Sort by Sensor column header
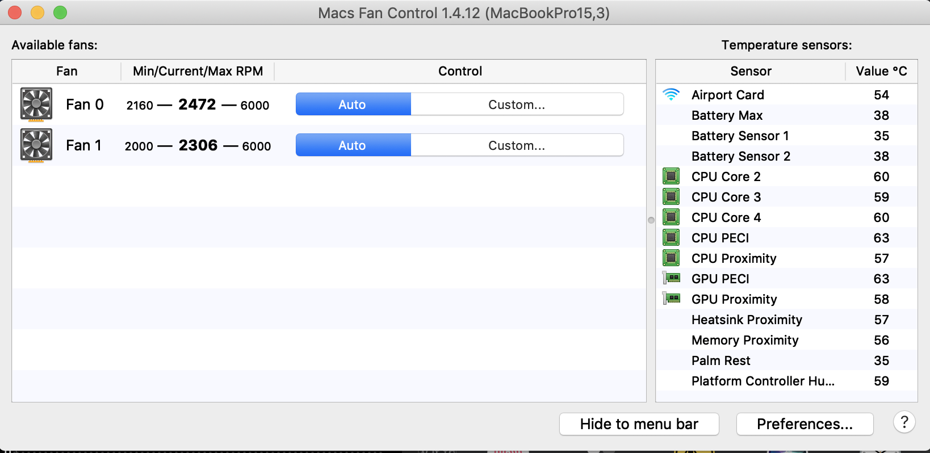 pyautogui.click(x=751, y=72)
